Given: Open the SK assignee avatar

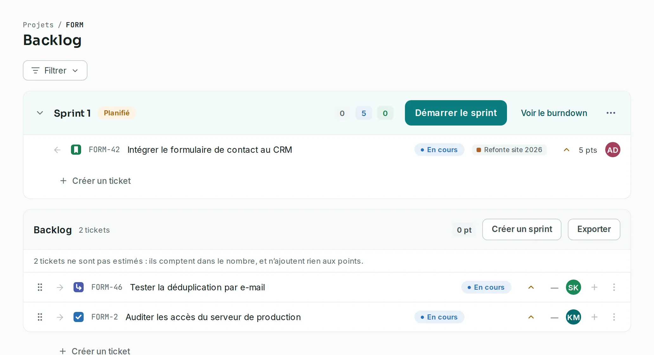Looking at the screenshot, I should click(x=573, y=287).
